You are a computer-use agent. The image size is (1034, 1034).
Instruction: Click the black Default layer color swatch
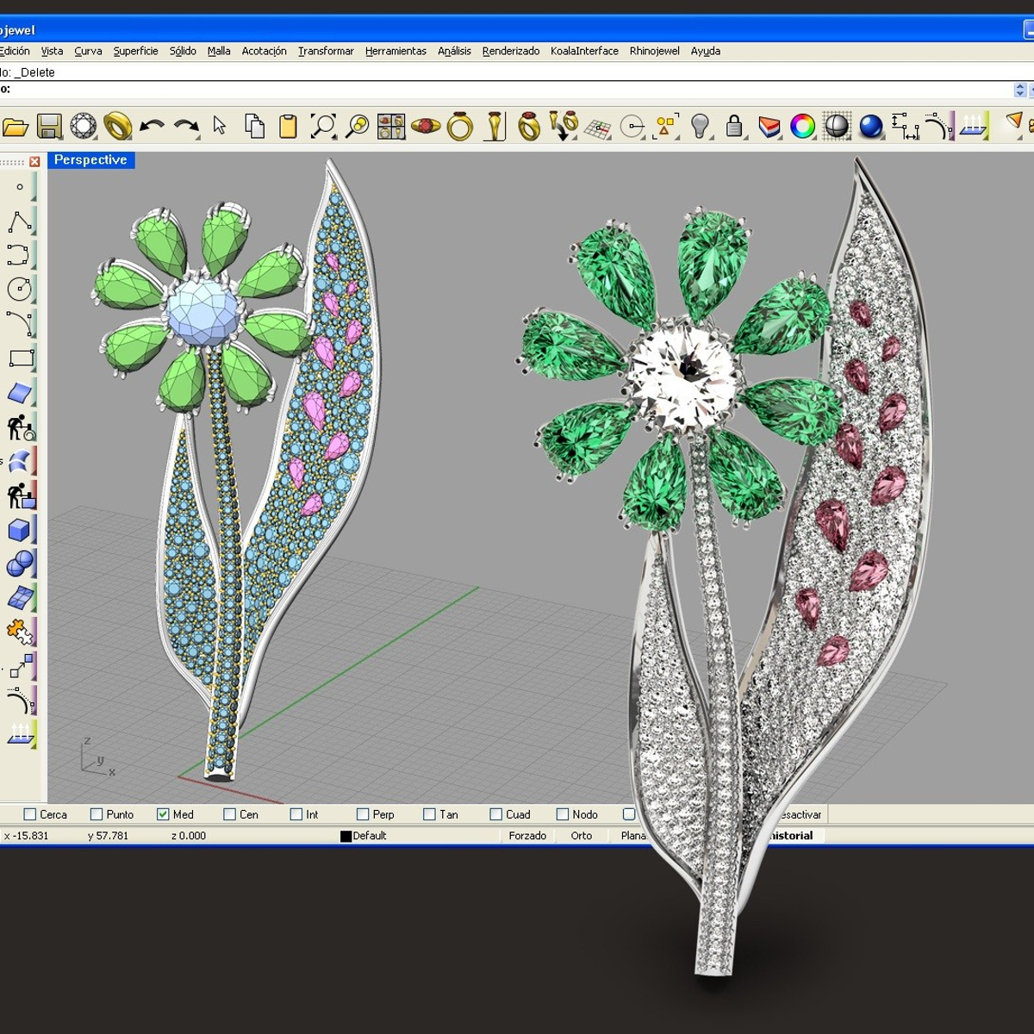[346, 836]
